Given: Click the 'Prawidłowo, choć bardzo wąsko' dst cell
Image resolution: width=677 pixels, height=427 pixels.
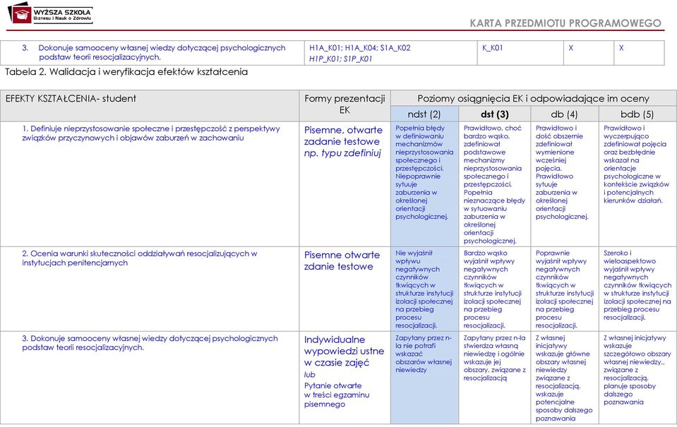Looking at the screenshot, I should [x=494, y=184].
